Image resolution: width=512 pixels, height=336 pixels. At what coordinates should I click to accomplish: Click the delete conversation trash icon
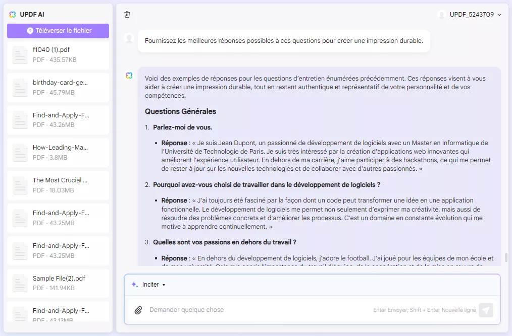(x=127, y=15)
